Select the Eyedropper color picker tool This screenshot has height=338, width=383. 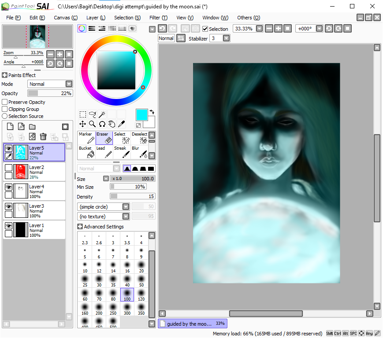tap(121, 124)
